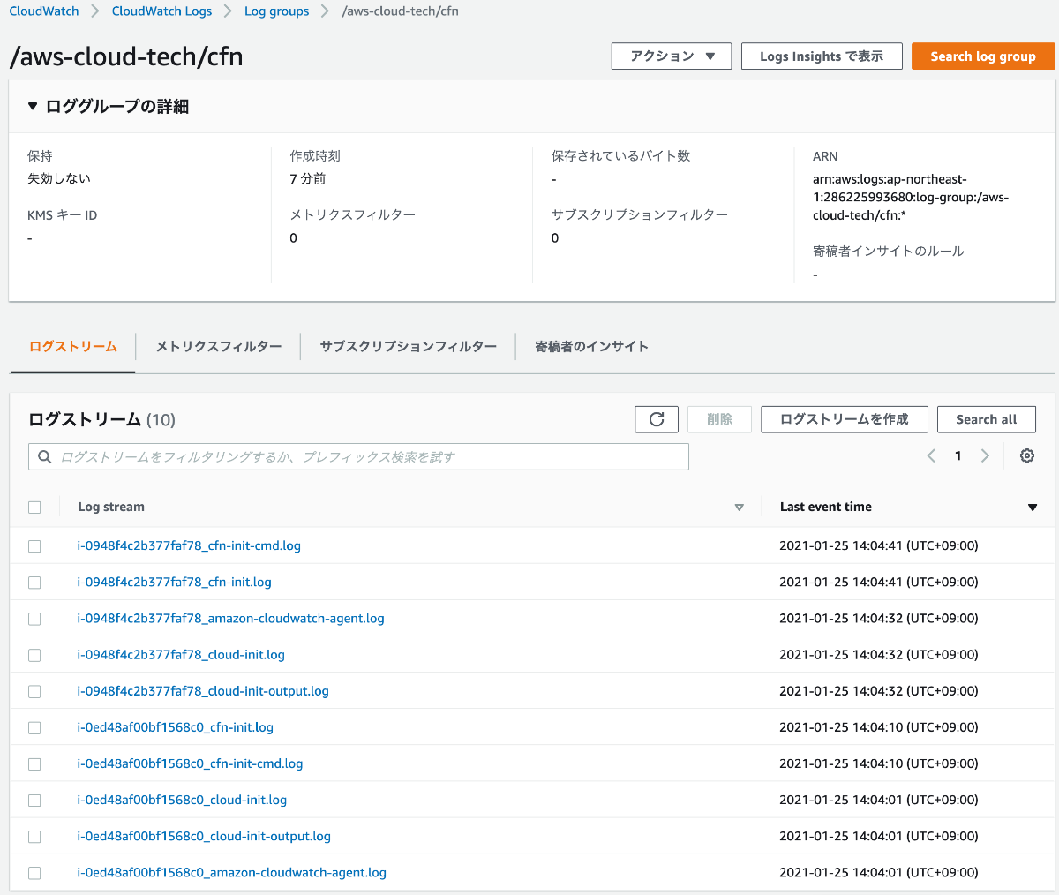Open i-0948f4c2b377faf78_cloud-init.log stream

tap(181, 654)
